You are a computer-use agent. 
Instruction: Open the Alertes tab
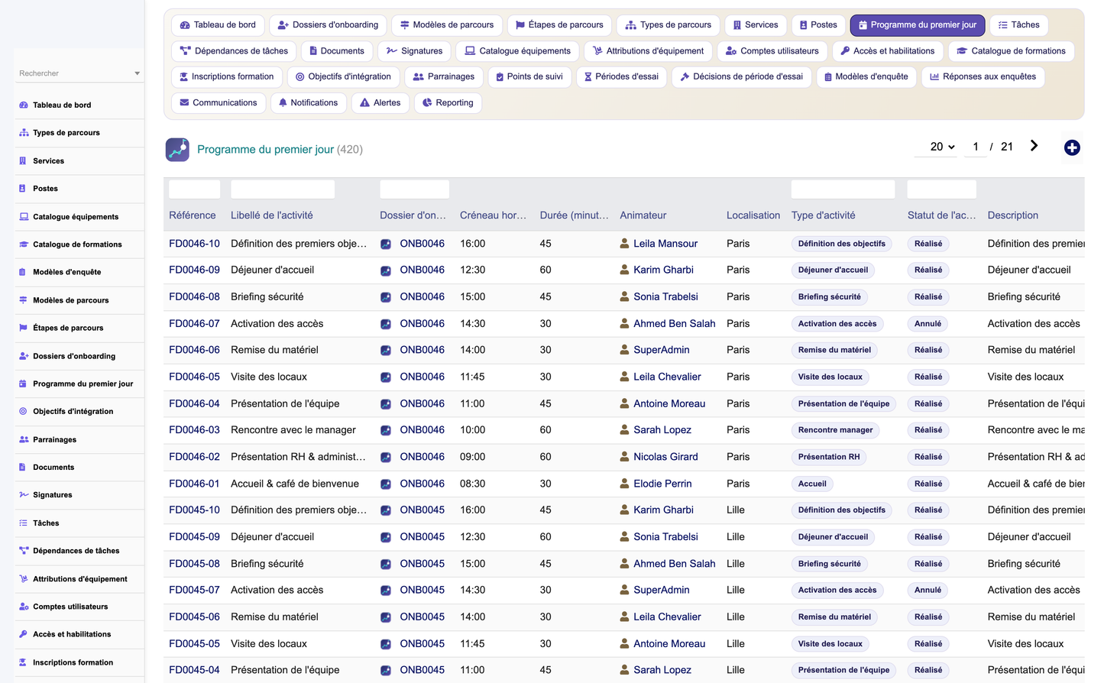point(380,103)
